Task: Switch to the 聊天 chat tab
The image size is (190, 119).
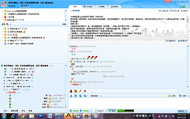Action: pyautogui.click(x=75, y=7)
